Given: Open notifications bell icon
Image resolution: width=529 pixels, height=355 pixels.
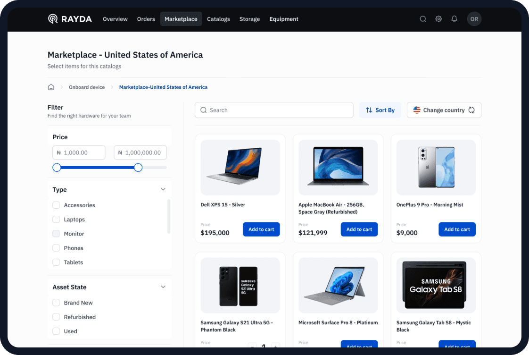Looking at the screenshot, I should tap(455, 19).
